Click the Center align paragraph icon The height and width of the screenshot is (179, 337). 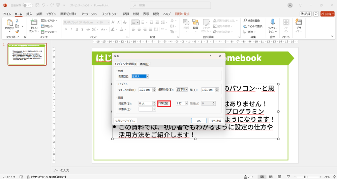tap(139, 29)
